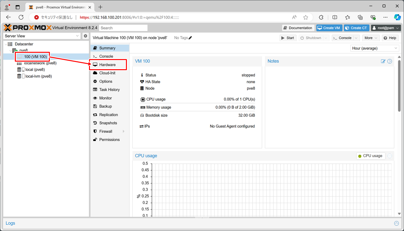404x231 pixels.
Task: Collapse the Datacenter tree node
Action: pos(6,44)
